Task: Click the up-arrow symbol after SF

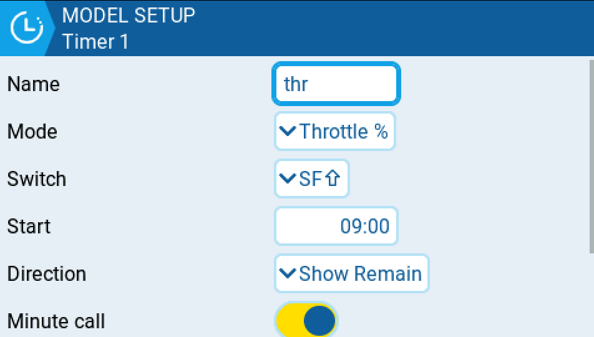Action: pyautogui.click(x=333, y=179)
